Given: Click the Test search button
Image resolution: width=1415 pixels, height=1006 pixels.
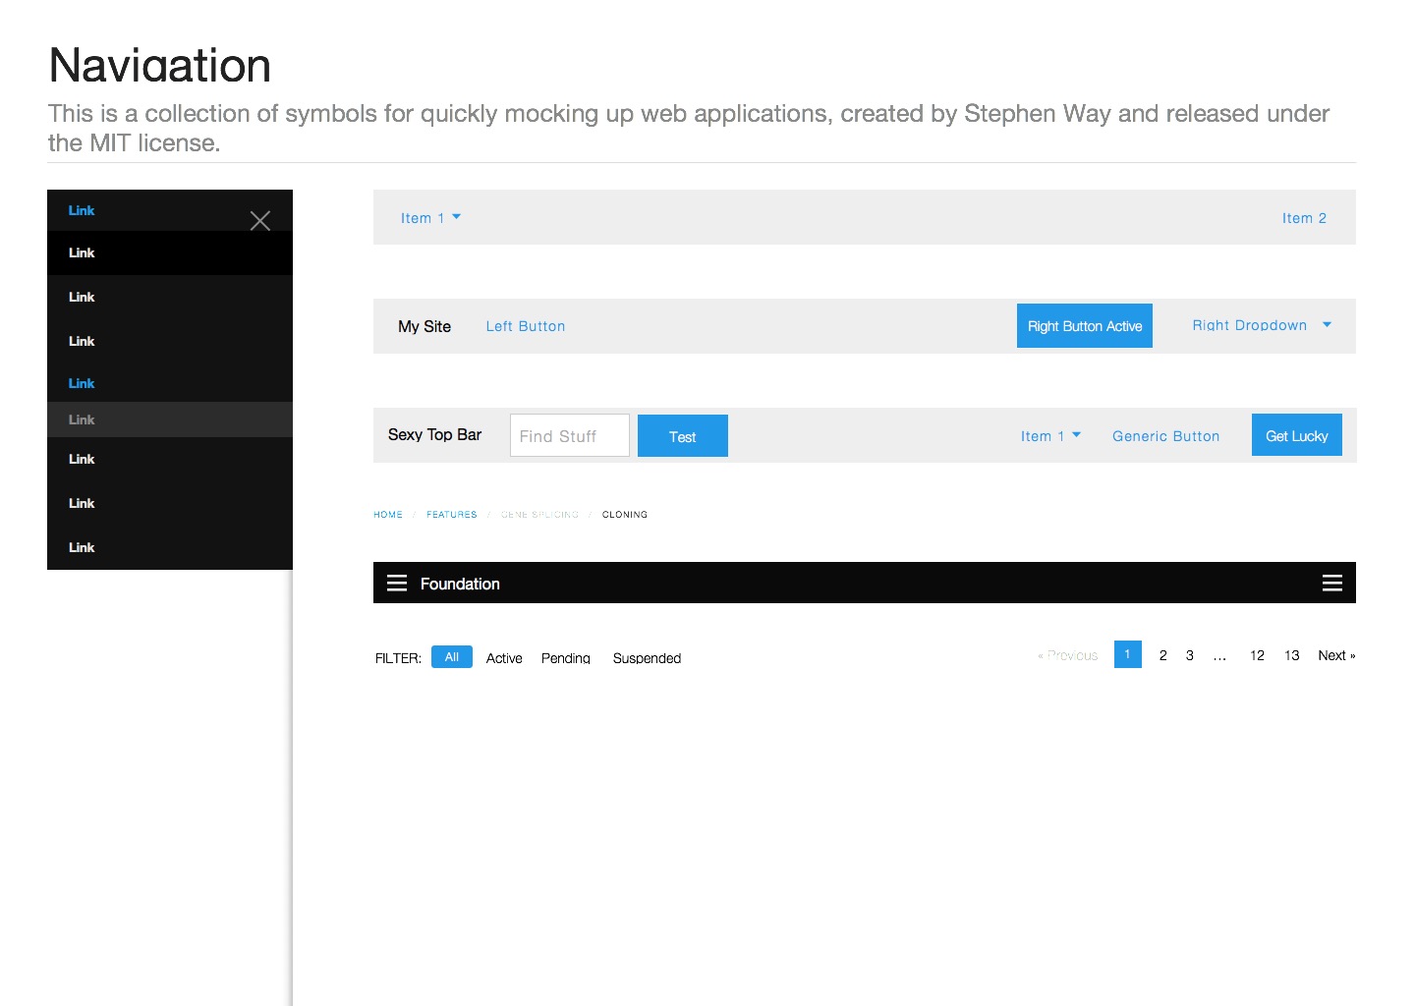Looking at the screenshot, I should (682, 435).
